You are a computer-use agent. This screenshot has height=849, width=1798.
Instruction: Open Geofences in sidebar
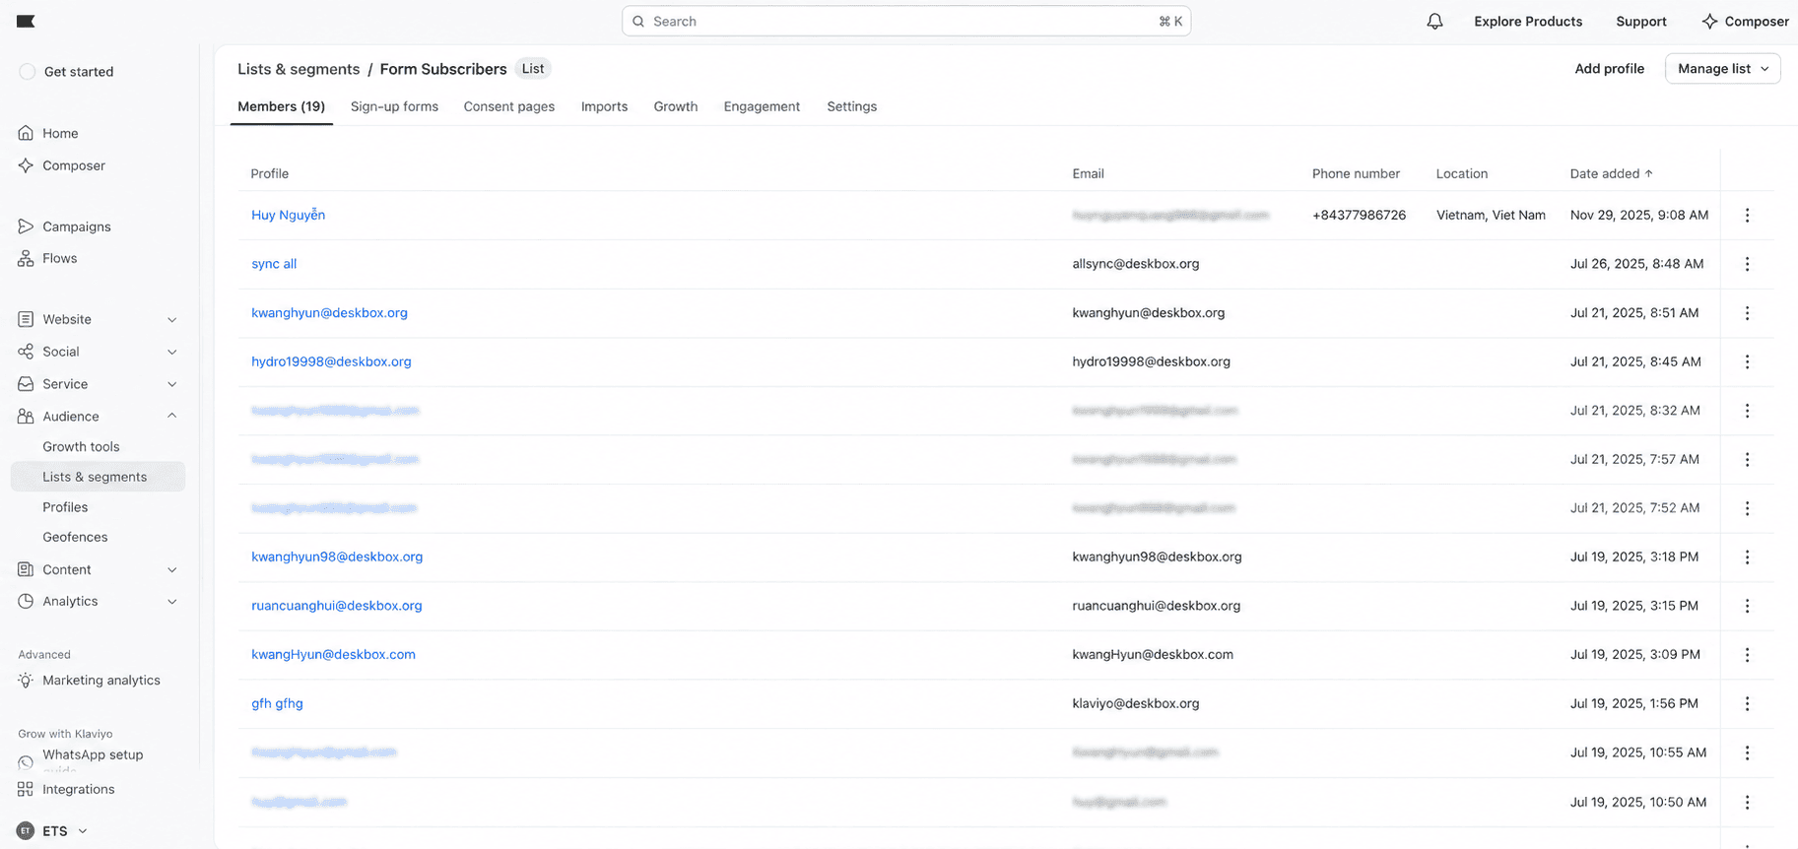tap(75, 537)
